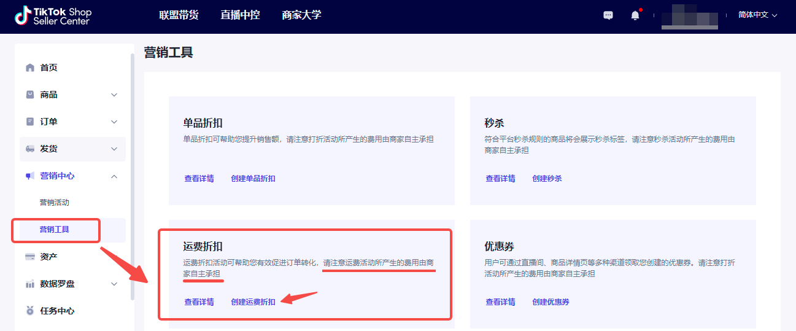Open the 简体中文 language dropdown

point(757,15)
